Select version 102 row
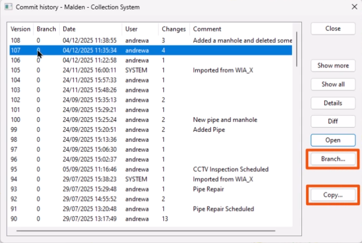The width and height of the screenshot is (362, 243). pyautogui.click(x=151, y=100)
